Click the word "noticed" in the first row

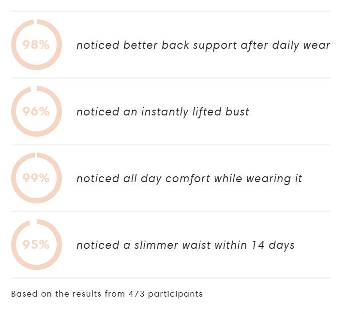(98, 45)
